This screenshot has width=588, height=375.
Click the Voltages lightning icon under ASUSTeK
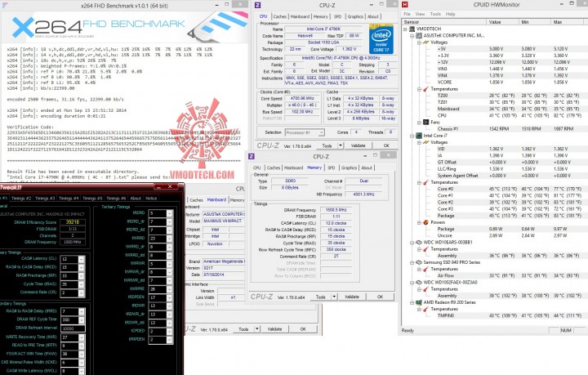425,42
